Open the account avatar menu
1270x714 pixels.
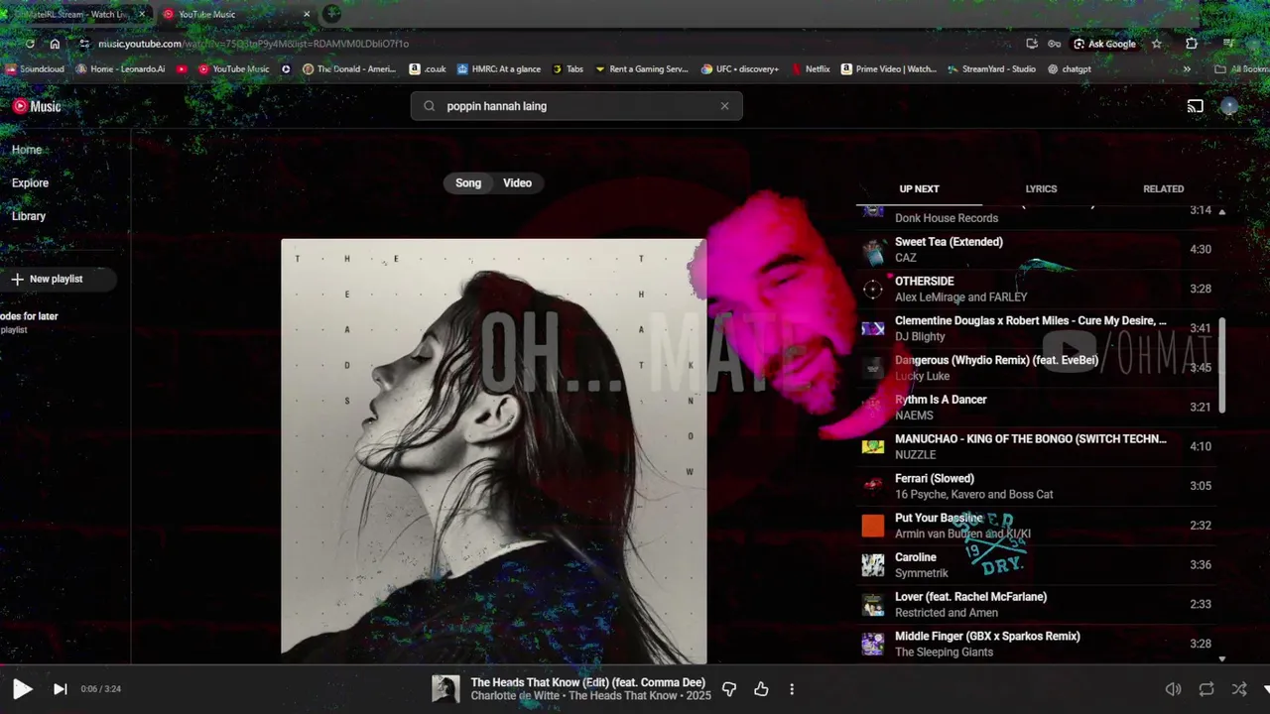1229,106
